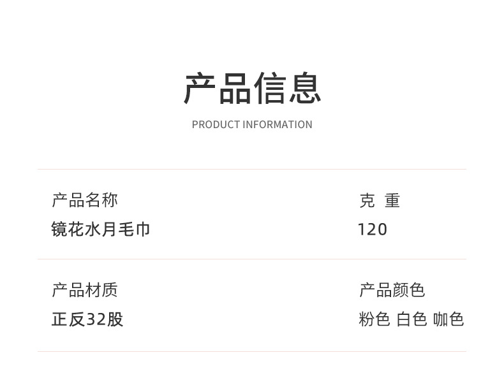Click '正反' in the material value
This screenshot has height=378, width=504.
[x=68, y=319]
